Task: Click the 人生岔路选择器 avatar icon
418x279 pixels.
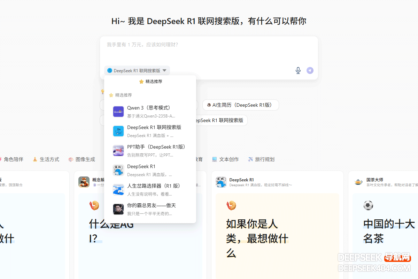Action: click(x=118, y=190)
